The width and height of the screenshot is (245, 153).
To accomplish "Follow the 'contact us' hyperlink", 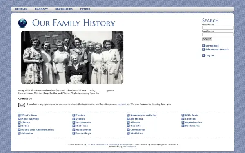I will 123,104.
